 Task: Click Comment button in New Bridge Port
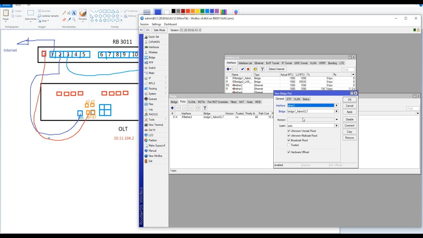(349, 126)
